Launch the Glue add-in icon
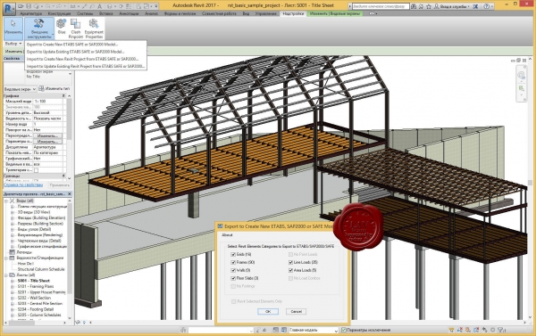 point(61,27)
